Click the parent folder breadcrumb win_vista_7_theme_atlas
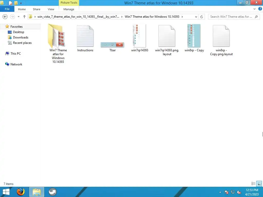263x197 pixels. tap(78, 17)
